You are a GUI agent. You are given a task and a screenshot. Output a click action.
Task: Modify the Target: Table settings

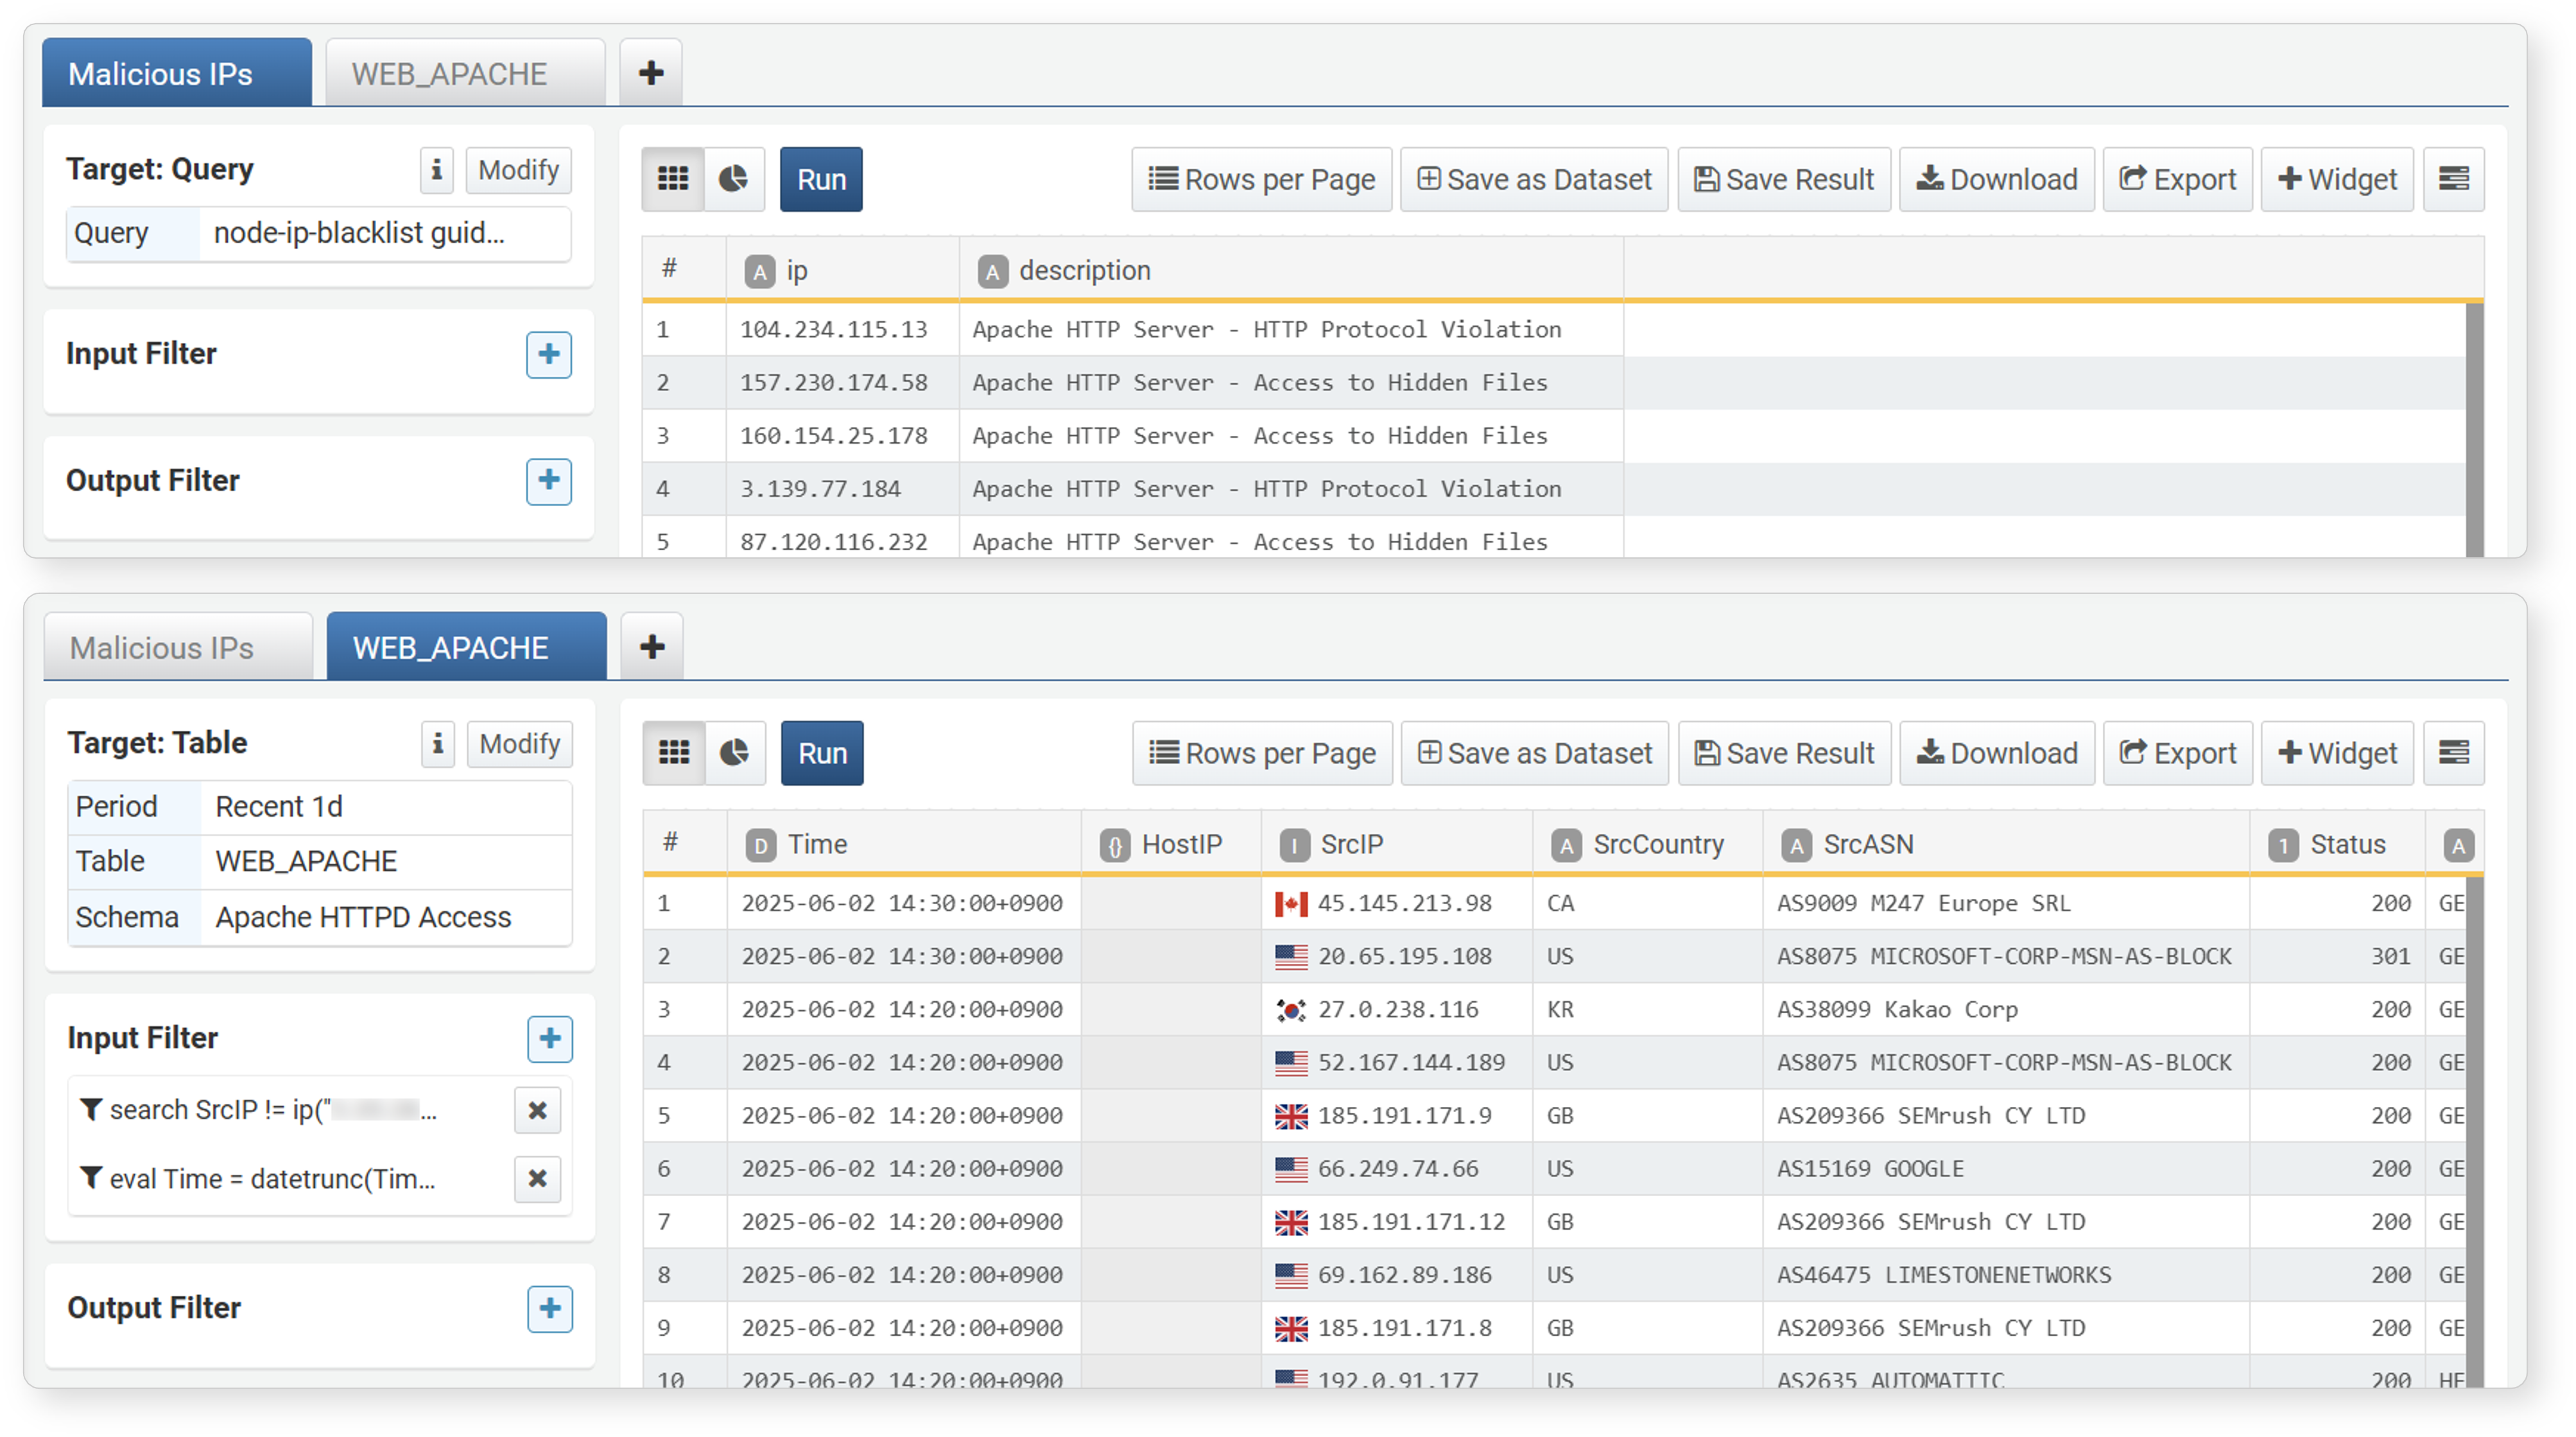(x=519, y=744)
